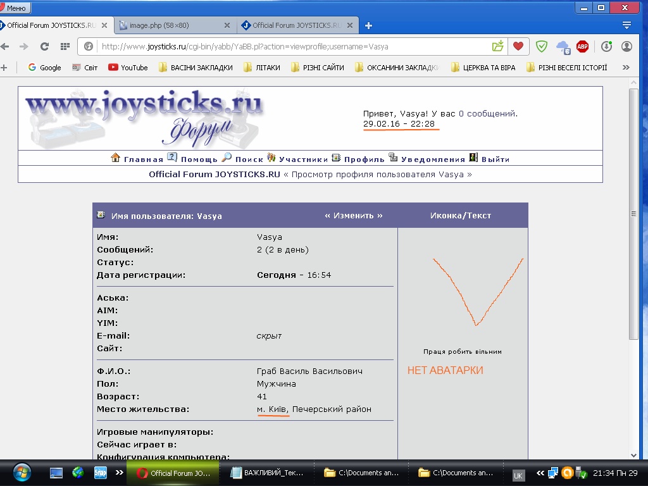Open the Профиль page
The height and width of the screenshot is (486, 648).
click(358, 159)
